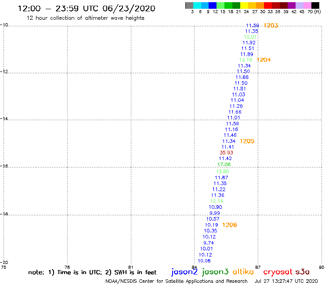Click the longitude axis label 87

(258, 267)
